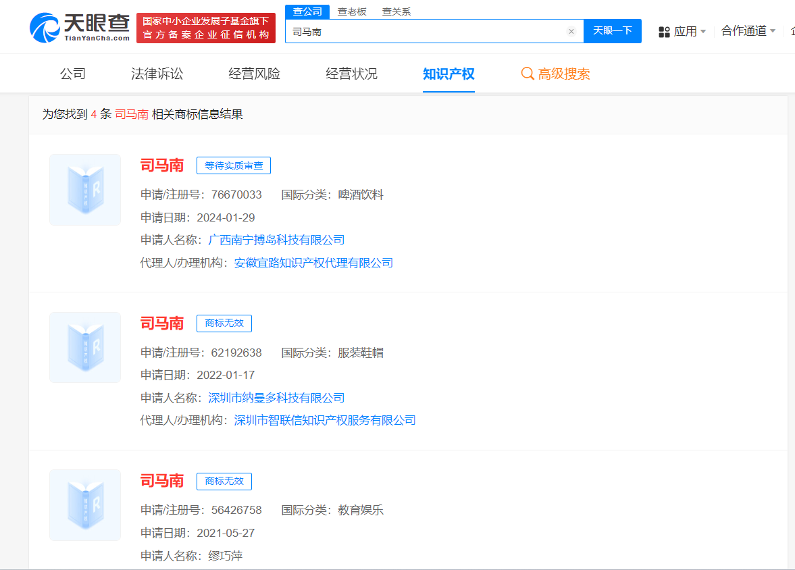Open the trademark thumbnail for application 56426758

pos(85,505)
